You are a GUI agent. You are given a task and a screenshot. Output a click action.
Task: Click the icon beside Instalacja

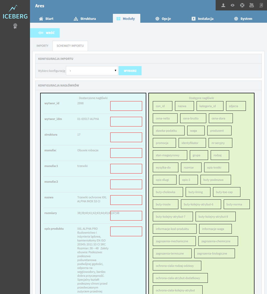194,19
